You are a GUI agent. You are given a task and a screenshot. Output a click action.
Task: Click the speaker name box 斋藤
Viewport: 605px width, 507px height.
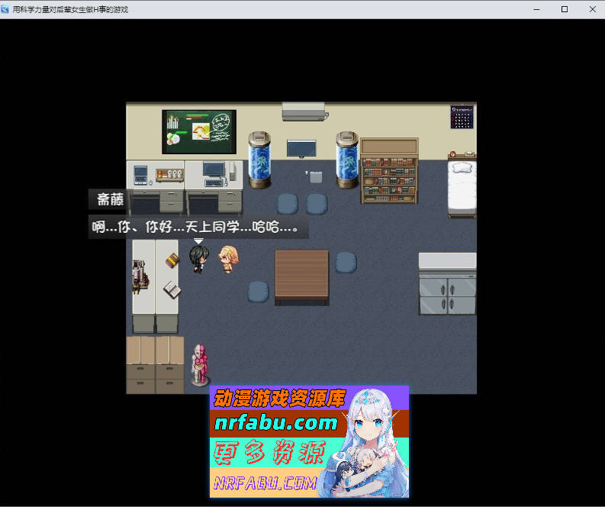coord(110,200)
